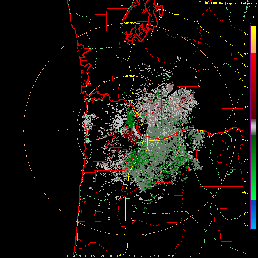Click the 0 scale label
This screenshot has width=258, height=258.
[247, 129]
